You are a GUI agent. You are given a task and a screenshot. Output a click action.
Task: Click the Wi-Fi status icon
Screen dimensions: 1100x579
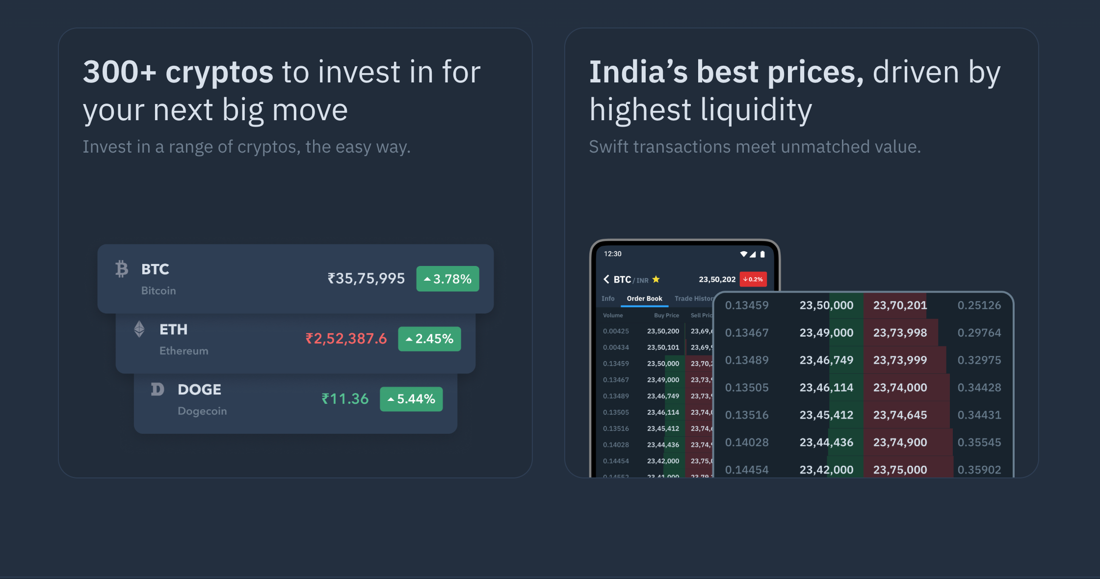point(744,254)
